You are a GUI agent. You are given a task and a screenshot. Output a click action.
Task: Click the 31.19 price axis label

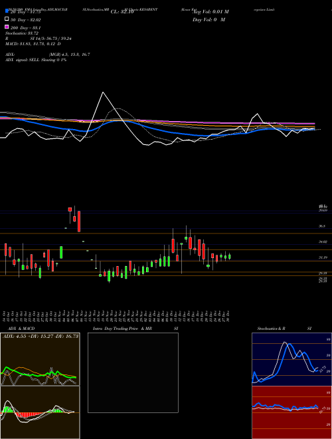pyautogui.click(x=323, y=257)
